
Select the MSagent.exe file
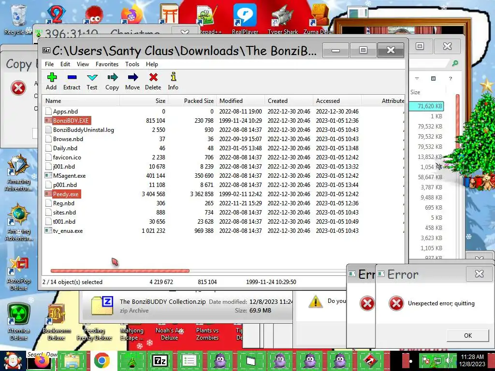(x=69, y=175)
